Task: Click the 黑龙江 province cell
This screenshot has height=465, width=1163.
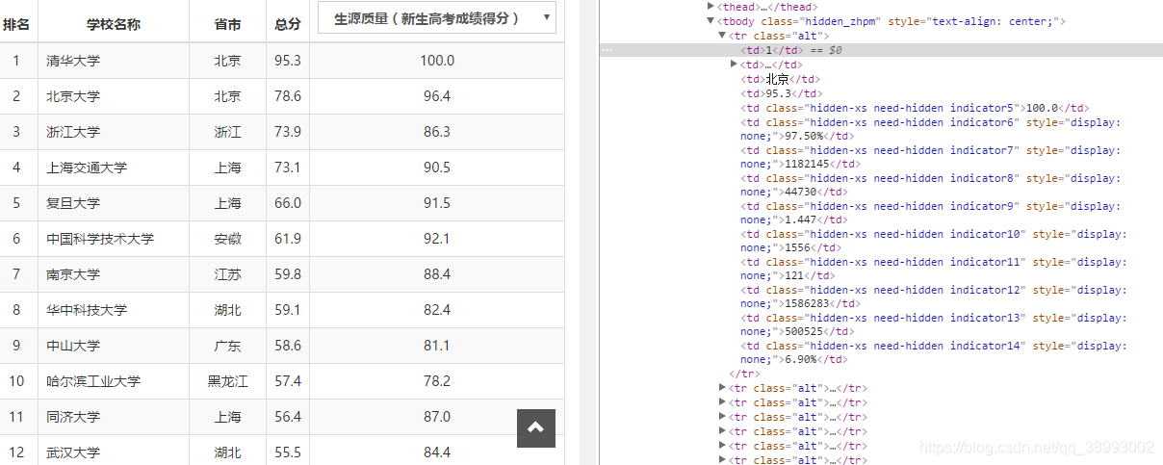Action: (228, 381)
